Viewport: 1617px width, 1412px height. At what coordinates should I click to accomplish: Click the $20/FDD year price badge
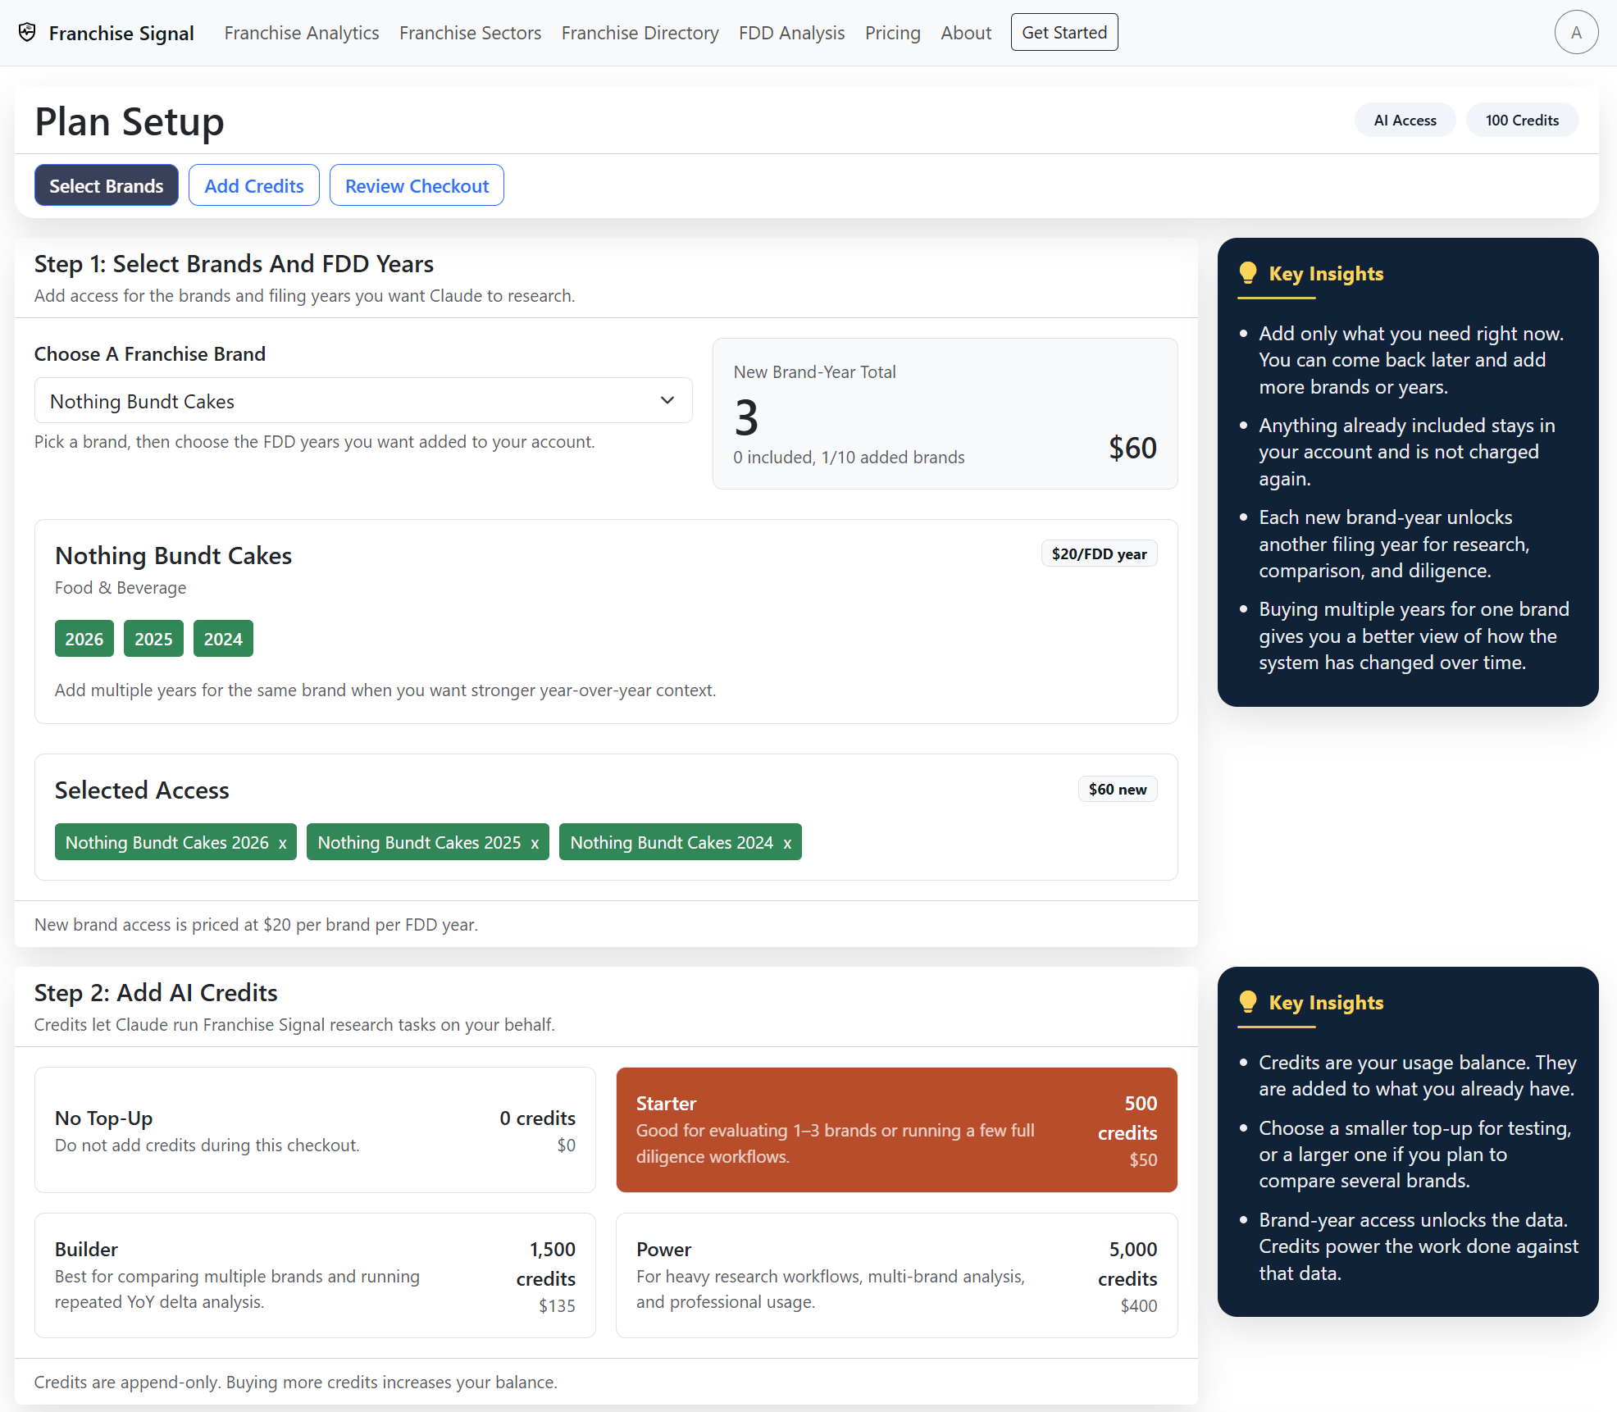pyautogui.click(x=1099, y=553)
